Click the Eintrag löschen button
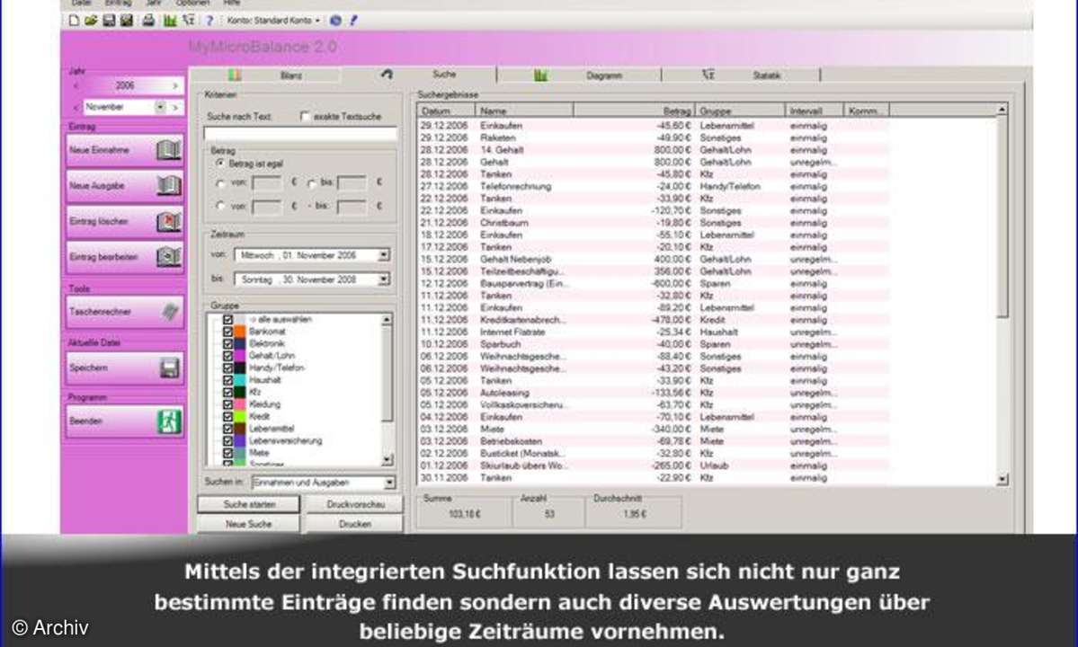Viewport: 1078px width, 647px height. [x=124, y=221]
